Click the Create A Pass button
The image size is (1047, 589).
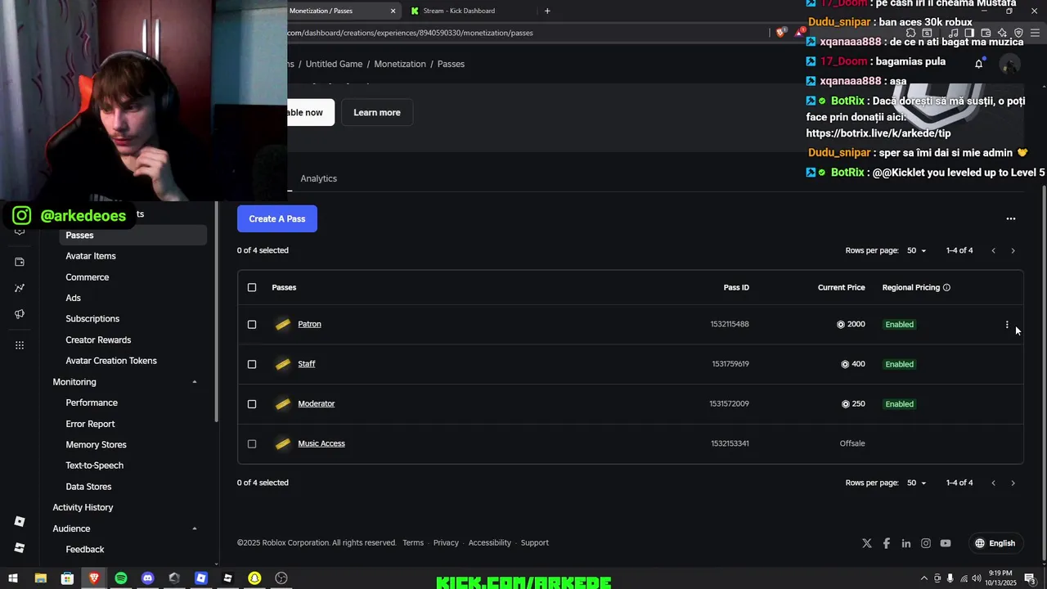[x=277, y=219]
